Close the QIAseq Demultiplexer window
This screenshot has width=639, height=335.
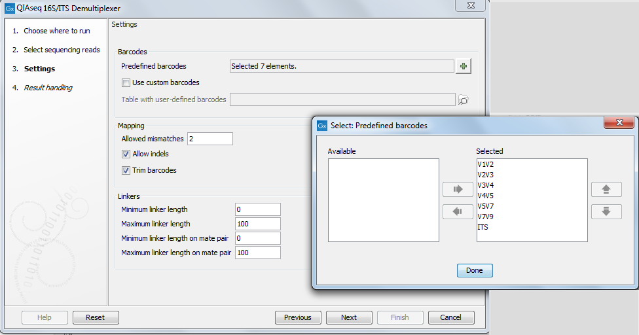pos(469,8)
